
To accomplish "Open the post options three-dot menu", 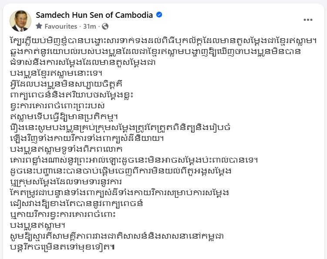I will pyautogui.click(x=308, y=20).
